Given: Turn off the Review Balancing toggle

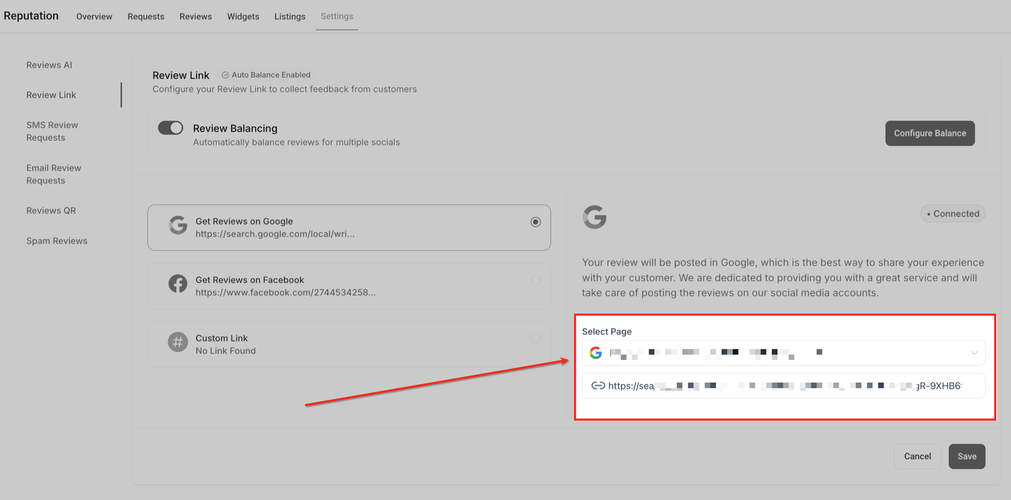Looking at the screenshot, I should 171,128.
